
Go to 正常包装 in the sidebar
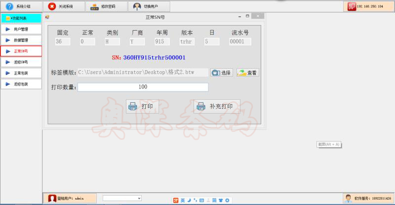tap(21, 73)
